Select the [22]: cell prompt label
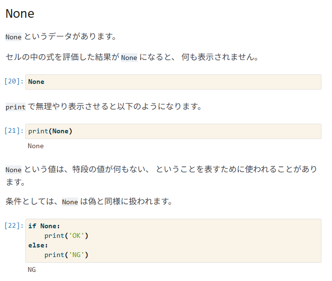Viewport: 332px width, 281px height. click(14, 225)
